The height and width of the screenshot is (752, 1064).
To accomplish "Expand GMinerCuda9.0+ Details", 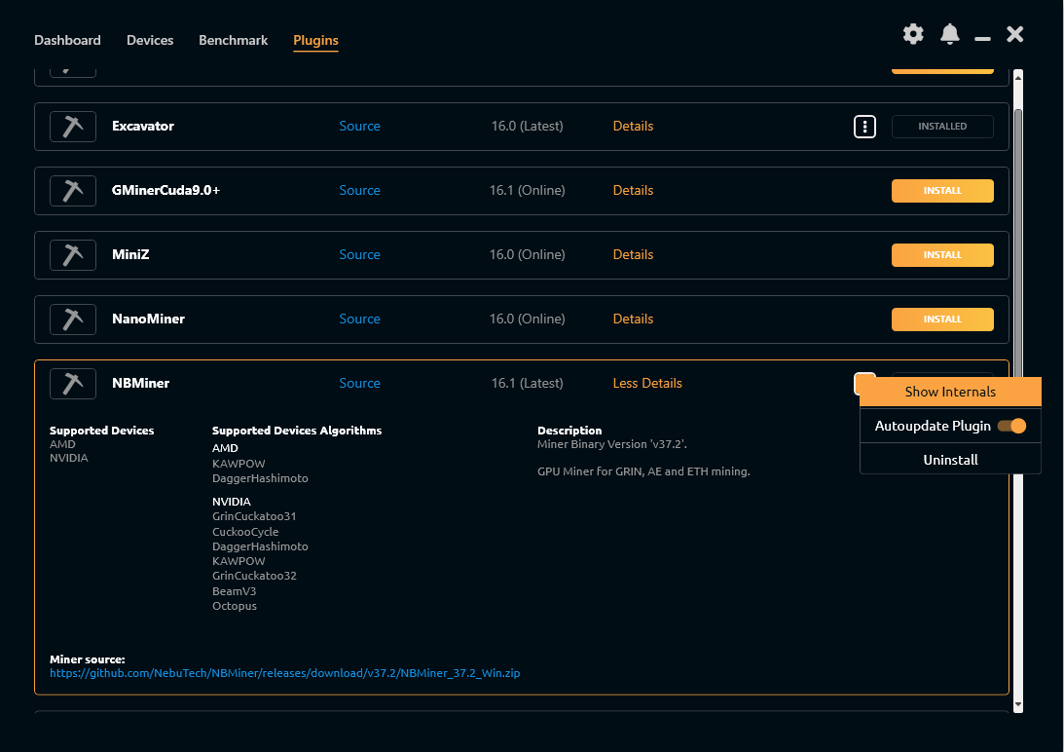I will 633,190.
